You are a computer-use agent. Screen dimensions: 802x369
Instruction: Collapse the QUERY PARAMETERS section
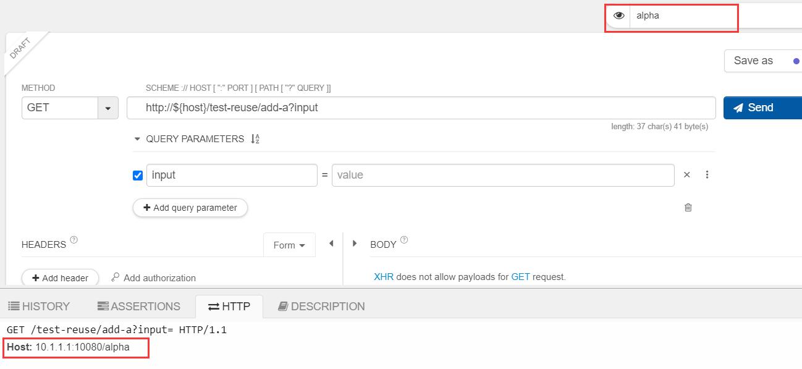137,139
